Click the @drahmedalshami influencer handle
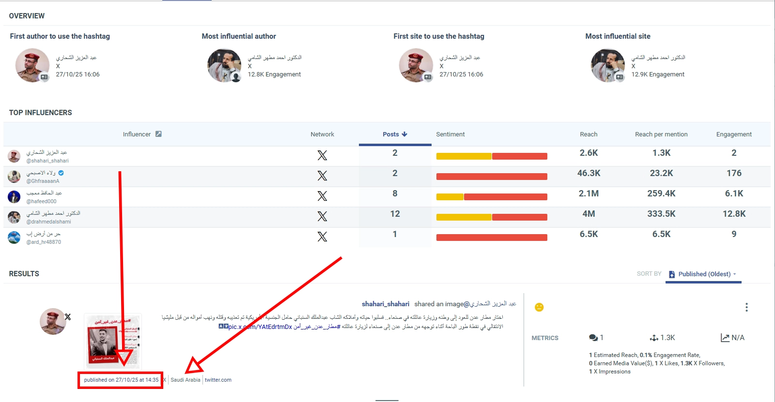The height and width of the screenshot is (402, 775). click(x=48, y=222)
